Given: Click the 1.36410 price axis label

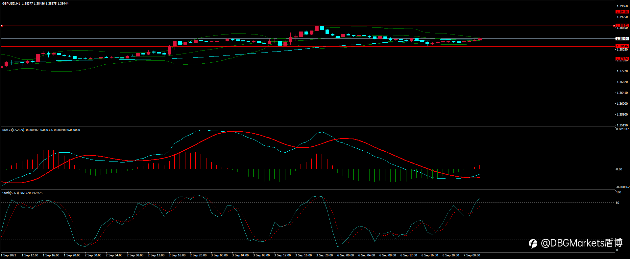Looking at the screenshot, I should 622,93.
